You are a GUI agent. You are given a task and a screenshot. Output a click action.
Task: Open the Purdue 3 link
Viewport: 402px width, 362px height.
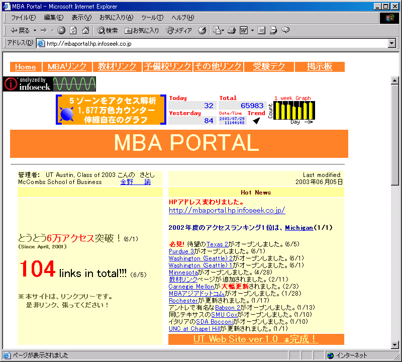[181, 251]
